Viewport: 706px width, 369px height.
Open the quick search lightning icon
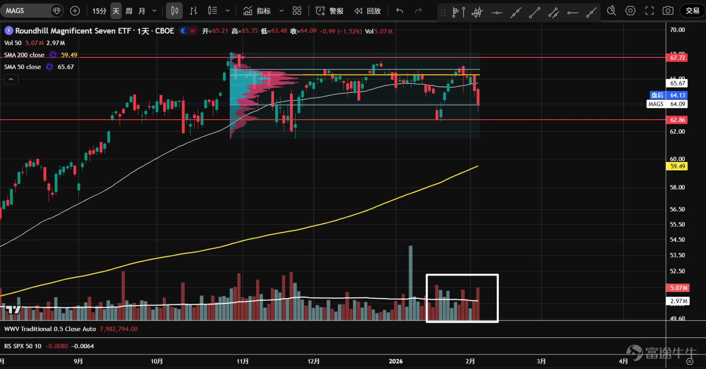[x=611, y=11]
